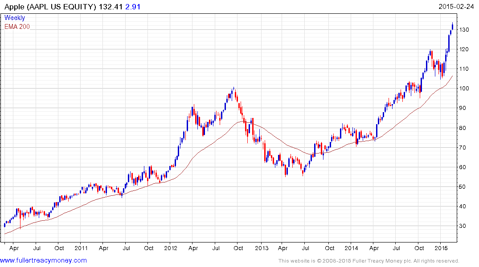Click the 40 price axis label
Viewport: 479px width, 267px height.
pyautogui.click(x=463, y=206)
